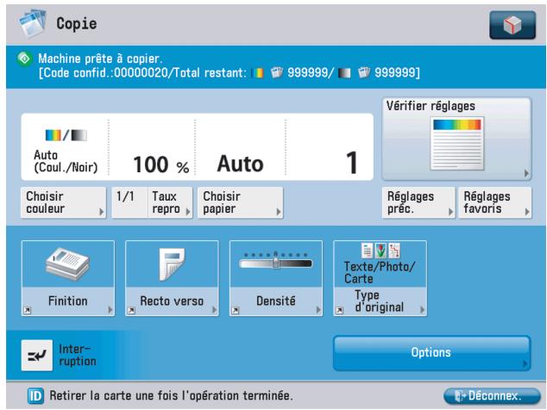Open Choisir papier paper selection
The width and height of the screenshot is (547, 410).
point(241,202)
